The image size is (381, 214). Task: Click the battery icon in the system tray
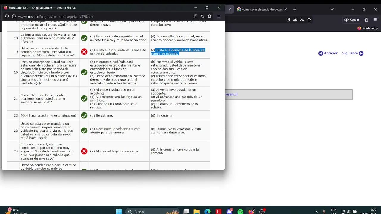tap(355, 212)
